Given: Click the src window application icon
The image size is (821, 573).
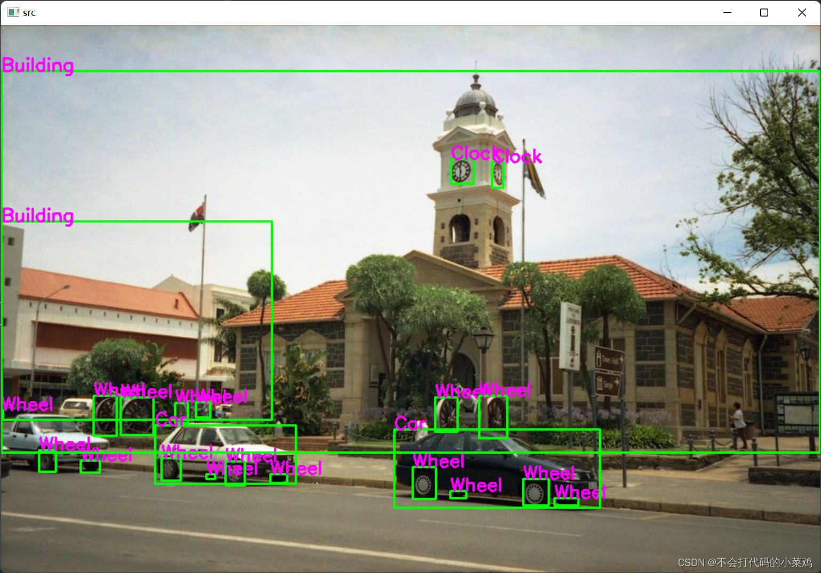Looking at the screenshot, I should (13, 12).
